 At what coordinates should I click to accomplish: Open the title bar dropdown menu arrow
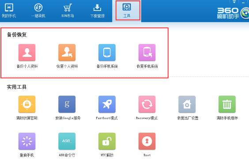click(234, 2)
